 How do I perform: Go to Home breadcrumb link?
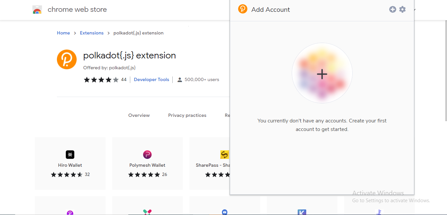point(63,33)
